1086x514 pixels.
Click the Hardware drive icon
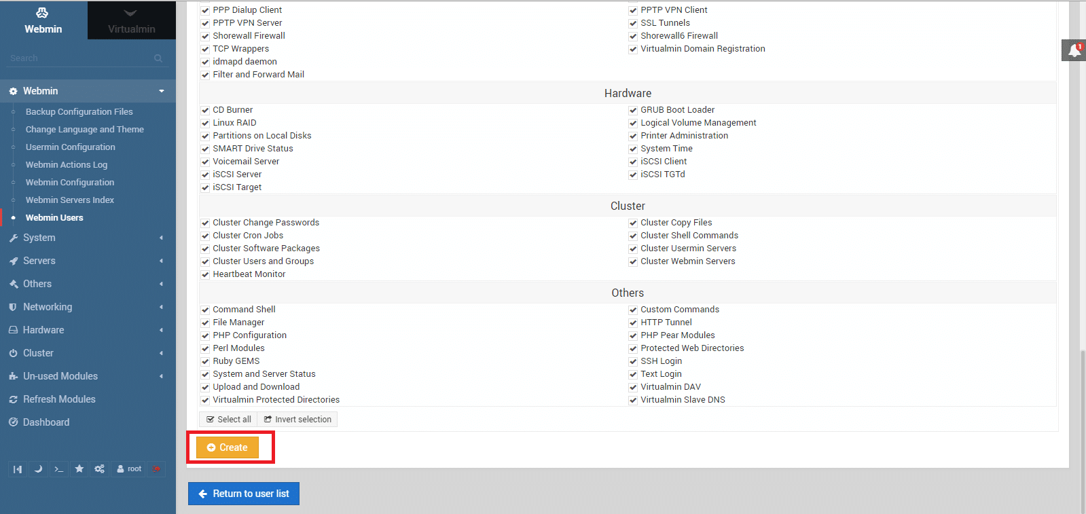tap(14, 331)
